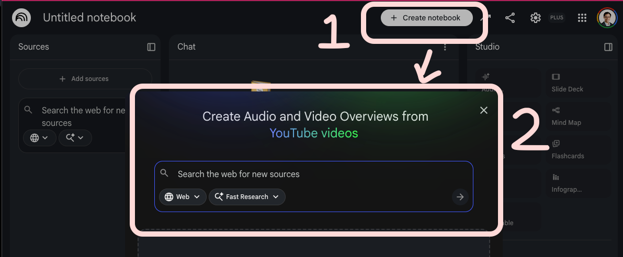Collapse the Studio panel using its icon
Viewport: 623px width, 257px height.
tap(608, 47)
